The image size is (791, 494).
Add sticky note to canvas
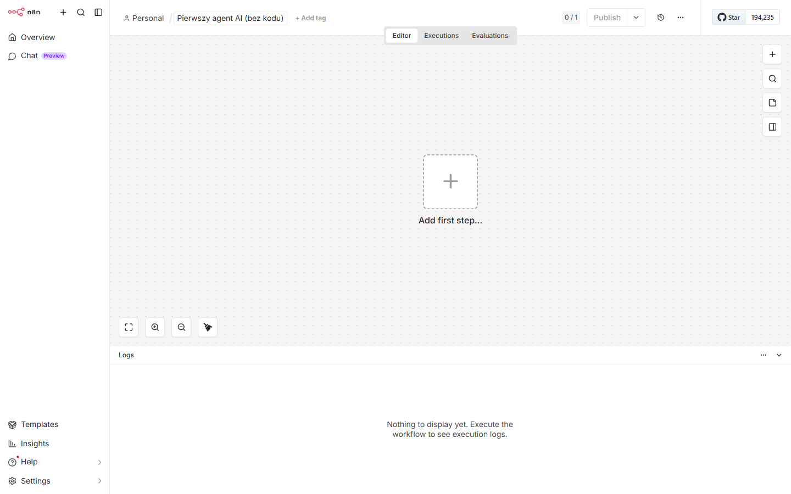click(772, 103)
